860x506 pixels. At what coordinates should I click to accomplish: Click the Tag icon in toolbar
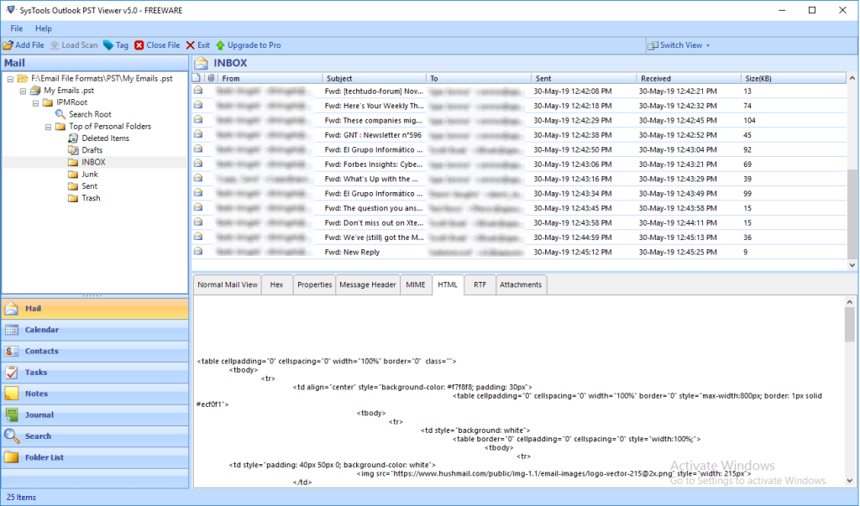pyautogui.click(x=108, y=45)
